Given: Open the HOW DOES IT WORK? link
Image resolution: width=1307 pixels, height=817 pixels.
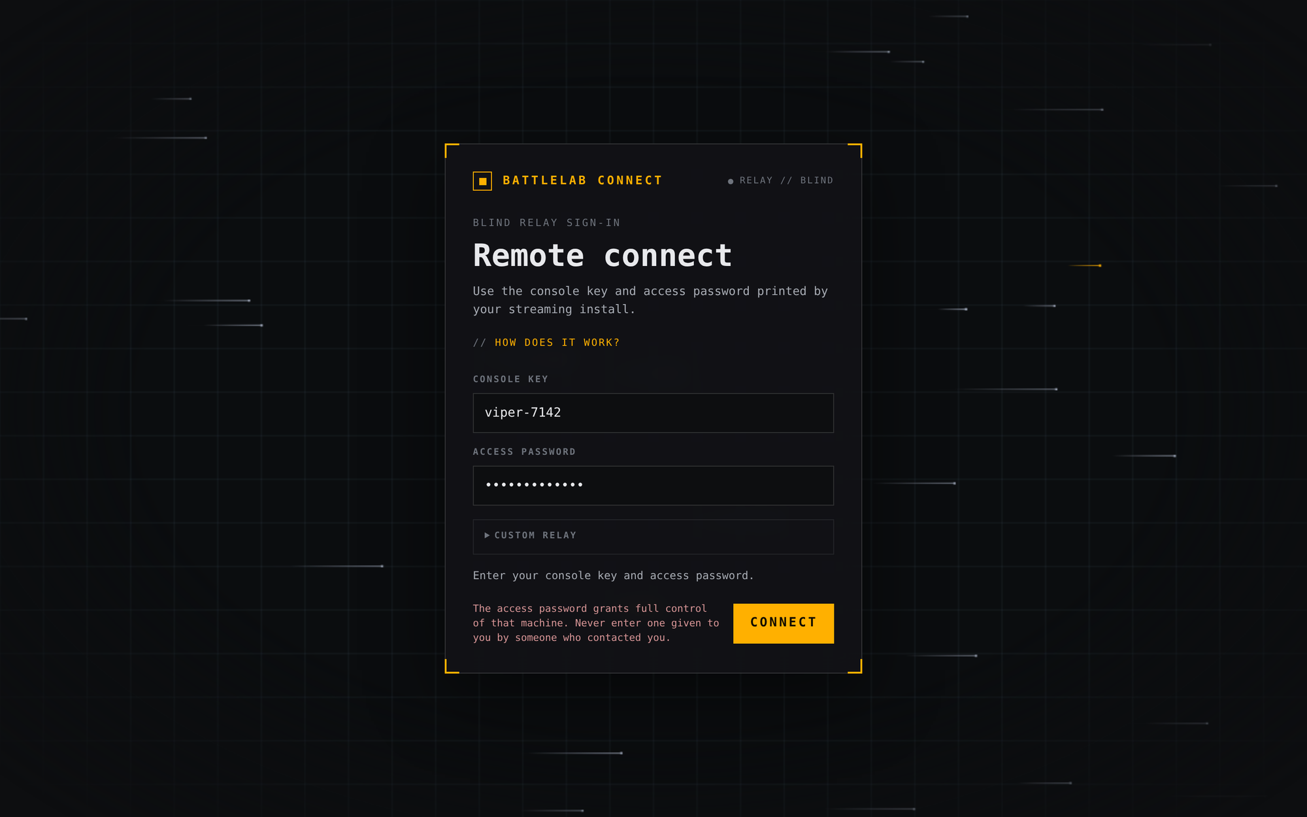Looking at the screenshot, I should point(557,342).
